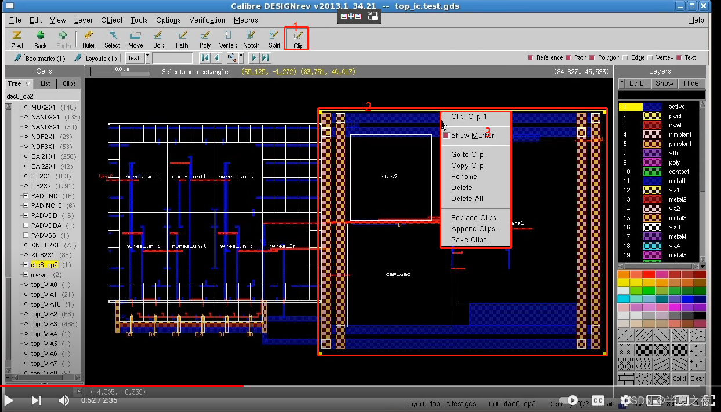Click the Solid fill button
The width and height of the screenshot is (721, 412).
point(680,378)
